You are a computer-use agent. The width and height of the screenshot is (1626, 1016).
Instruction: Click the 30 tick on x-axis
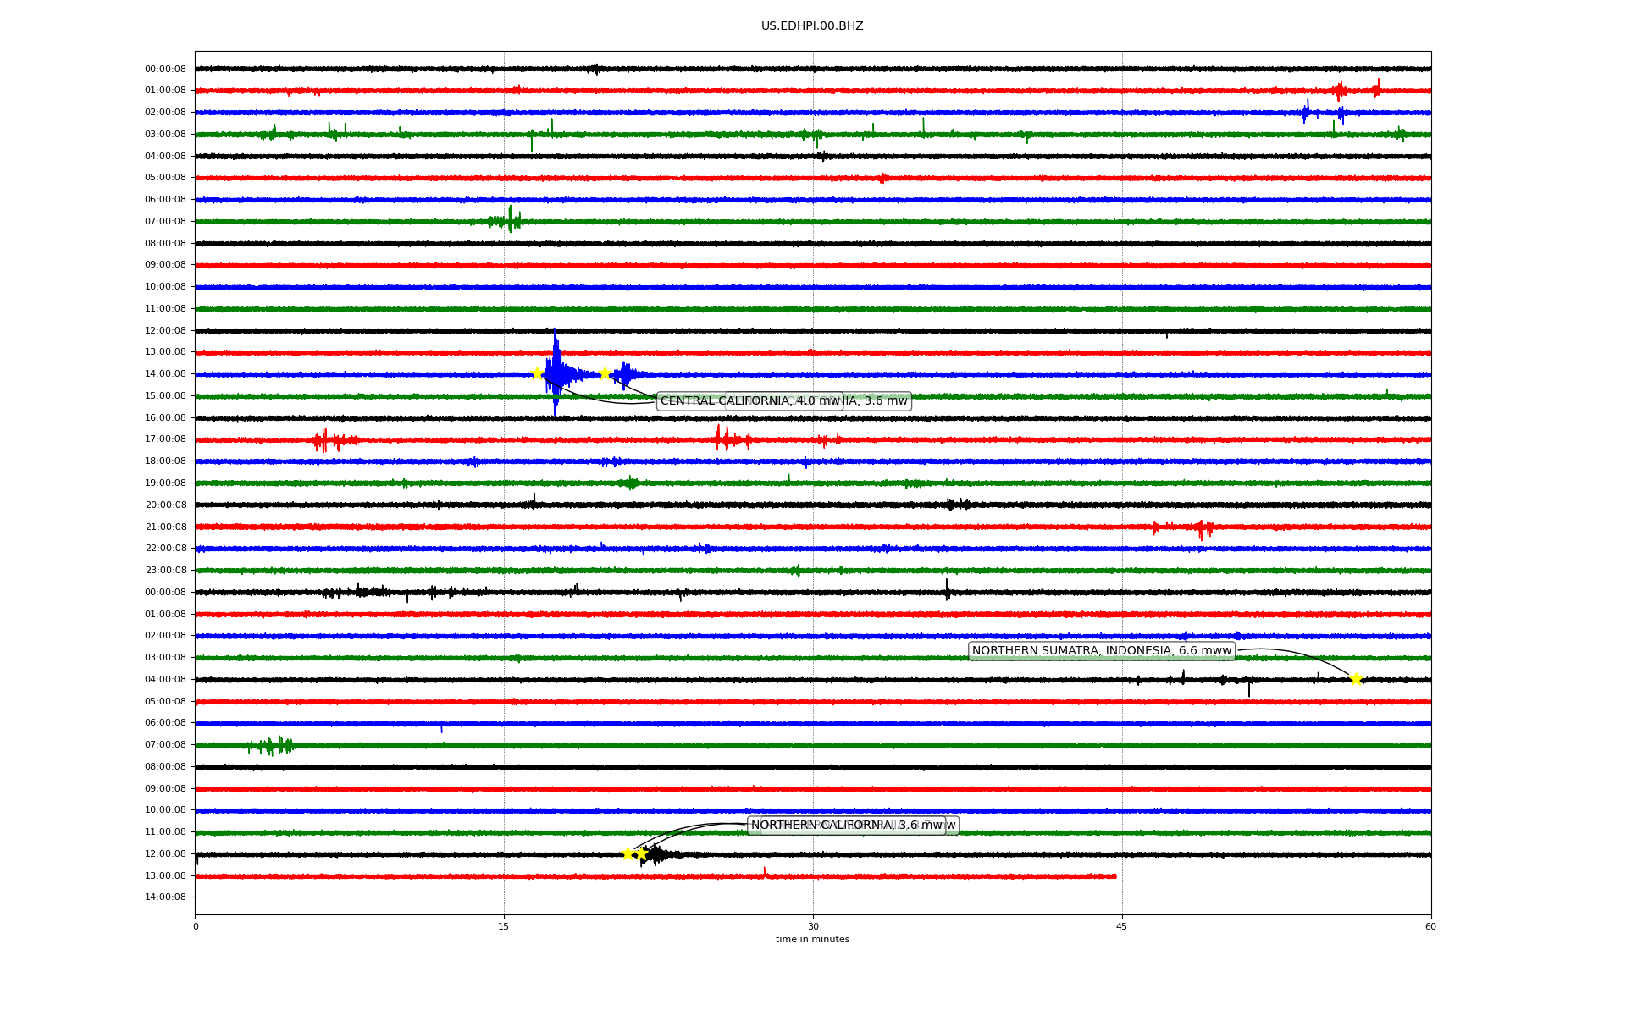[813, 926]
